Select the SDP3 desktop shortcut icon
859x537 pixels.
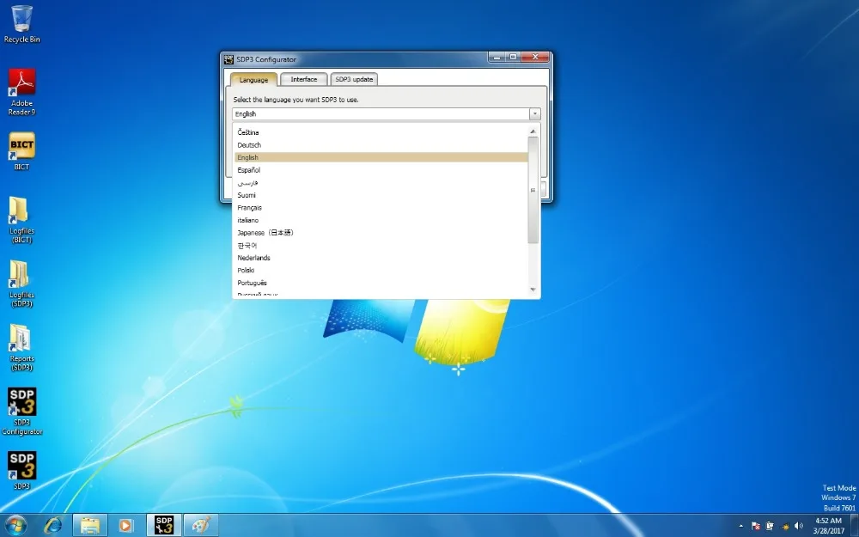coord(22,470)
